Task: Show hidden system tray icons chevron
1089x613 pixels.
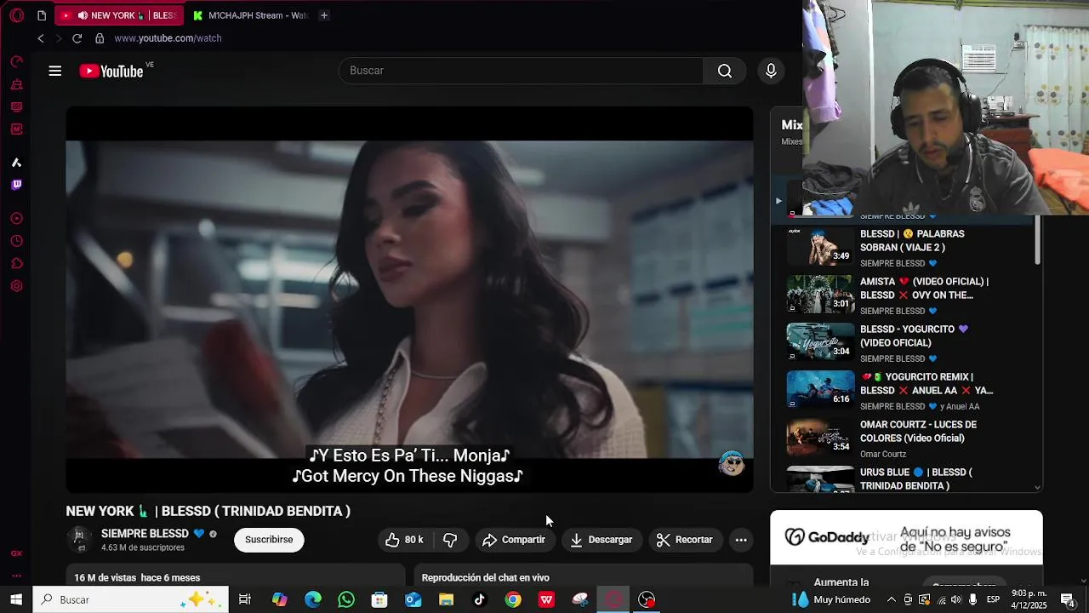Action: point(891,599)
